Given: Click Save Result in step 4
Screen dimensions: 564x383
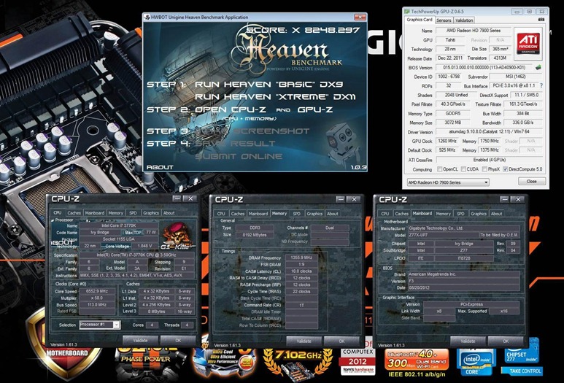Looking at the screenshot, I should pos(235,144).
